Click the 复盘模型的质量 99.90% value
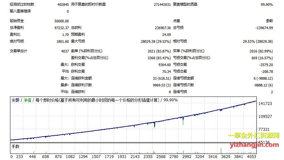 (x=267, y=5)
